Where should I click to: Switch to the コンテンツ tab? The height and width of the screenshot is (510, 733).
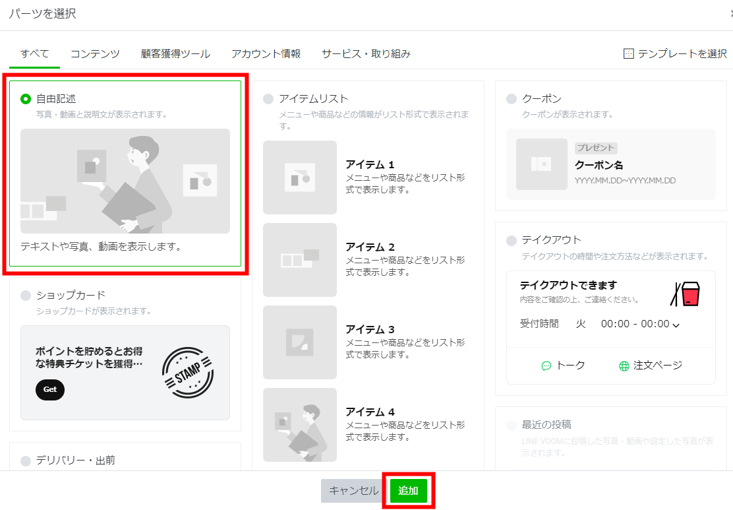point(95,53)
